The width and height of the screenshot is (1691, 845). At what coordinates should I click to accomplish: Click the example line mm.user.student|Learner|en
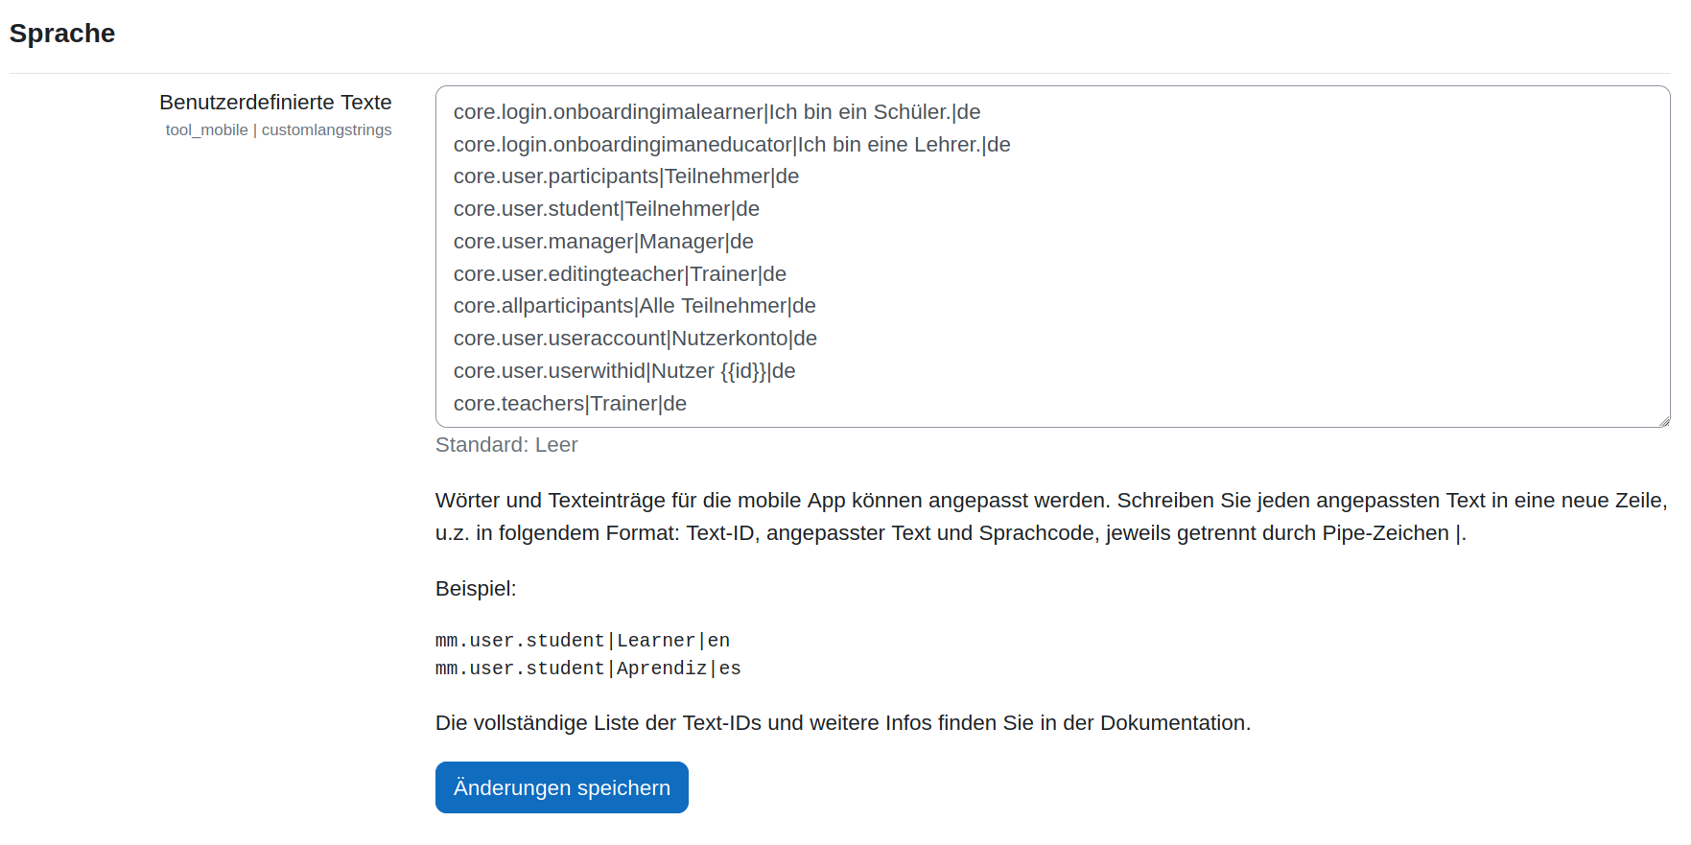(x=582, y=641)
